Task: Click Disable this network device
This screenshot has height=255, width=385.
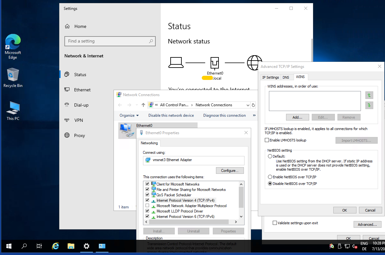Action: click(x=171, y=115)
